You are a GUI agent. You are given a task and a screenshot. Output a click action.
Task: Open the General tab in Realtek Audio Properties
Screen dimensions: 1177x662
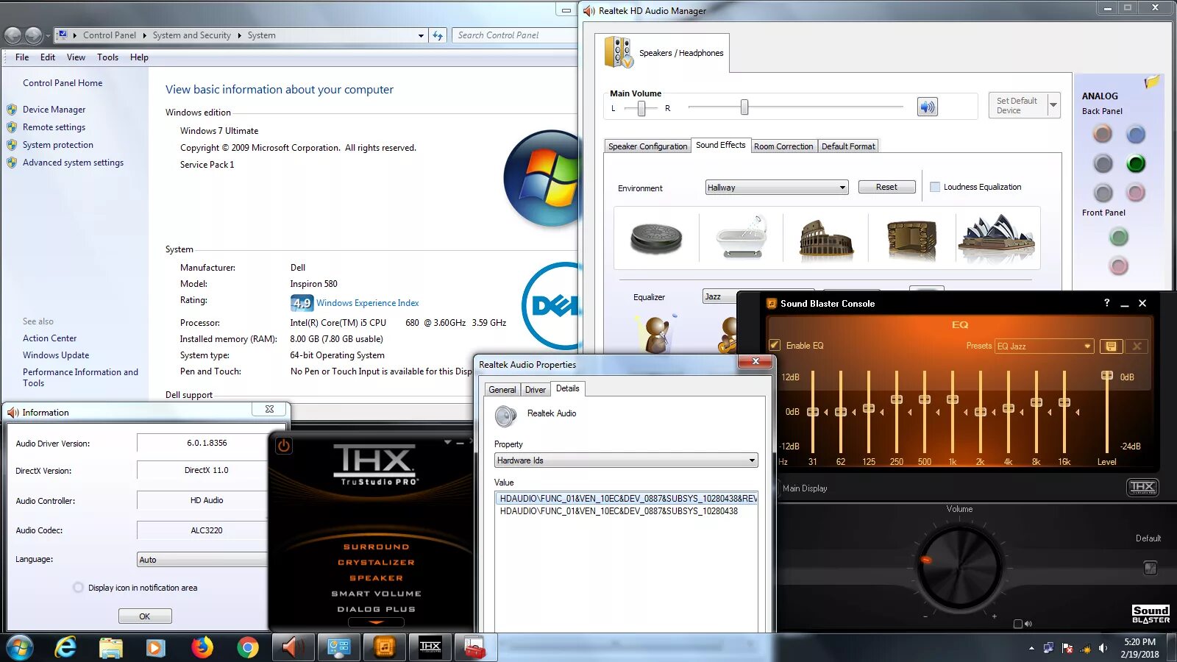[502, 390]
